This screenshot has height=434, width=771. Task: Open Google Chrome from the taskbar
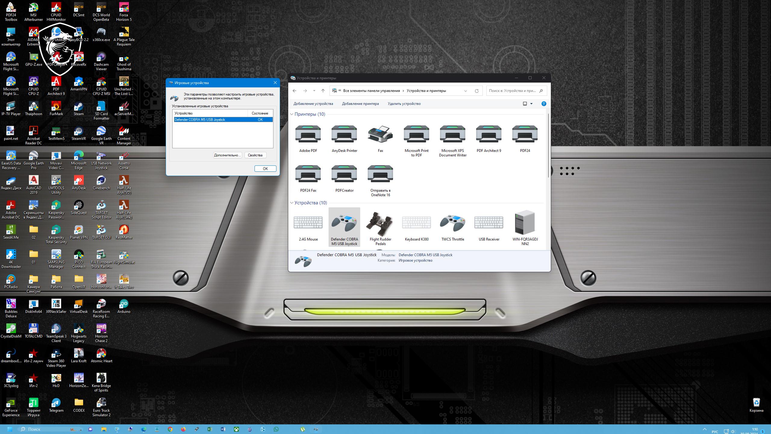click(x=170, y=429)
